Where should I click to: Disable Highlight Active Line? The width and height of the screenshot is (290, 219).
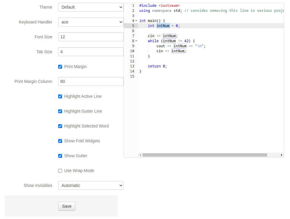coord(60,96)
